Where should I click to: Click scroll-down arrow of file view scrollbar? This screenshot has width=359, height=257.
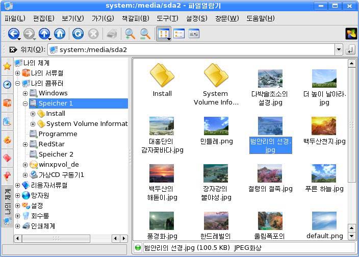[351, 236]
